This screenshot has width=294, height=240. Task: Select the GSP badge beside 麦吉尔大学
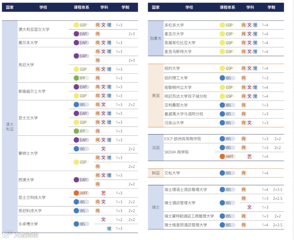[x=227, y=34]
